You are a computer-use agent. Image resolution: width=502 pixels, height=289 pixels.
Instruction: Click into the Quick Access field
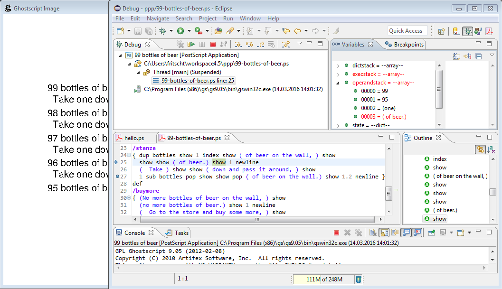pos(407,31)
